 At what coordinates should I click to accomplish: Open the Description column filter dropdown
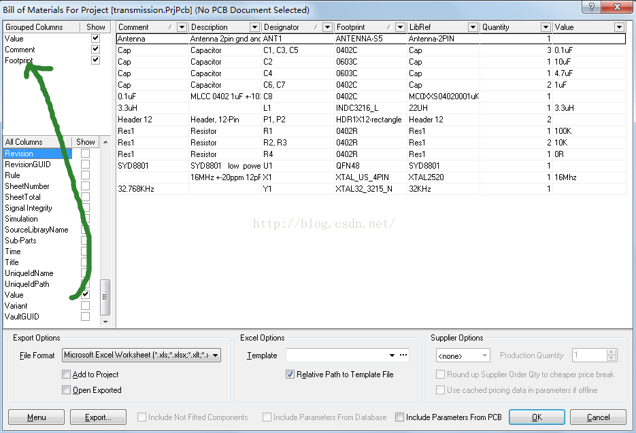254,27
